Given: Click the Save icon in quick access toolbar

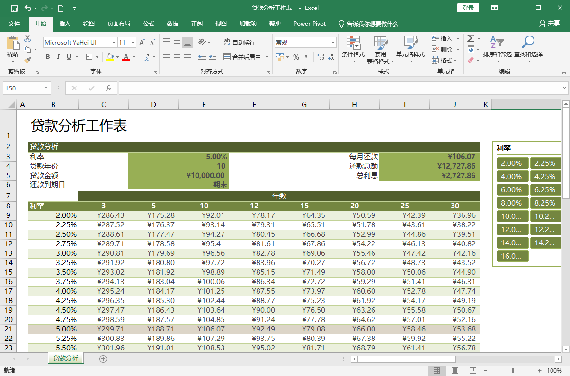Looking at the screenshot, I should click(x=14, y=8).
